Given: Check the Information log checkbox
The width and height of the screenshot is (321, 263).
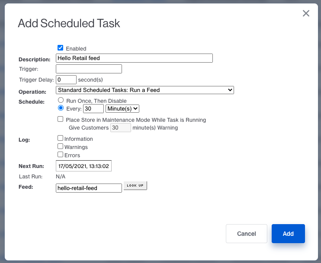Looking at the screenshot, I should 61,139.
